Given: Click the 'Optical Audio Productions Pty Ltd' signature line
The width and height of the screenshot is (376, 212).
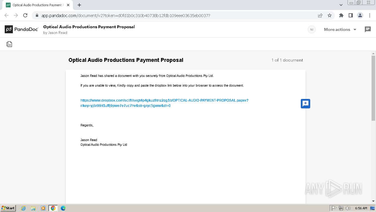Looking at the screenshot, I should click(x=104, y=145).
